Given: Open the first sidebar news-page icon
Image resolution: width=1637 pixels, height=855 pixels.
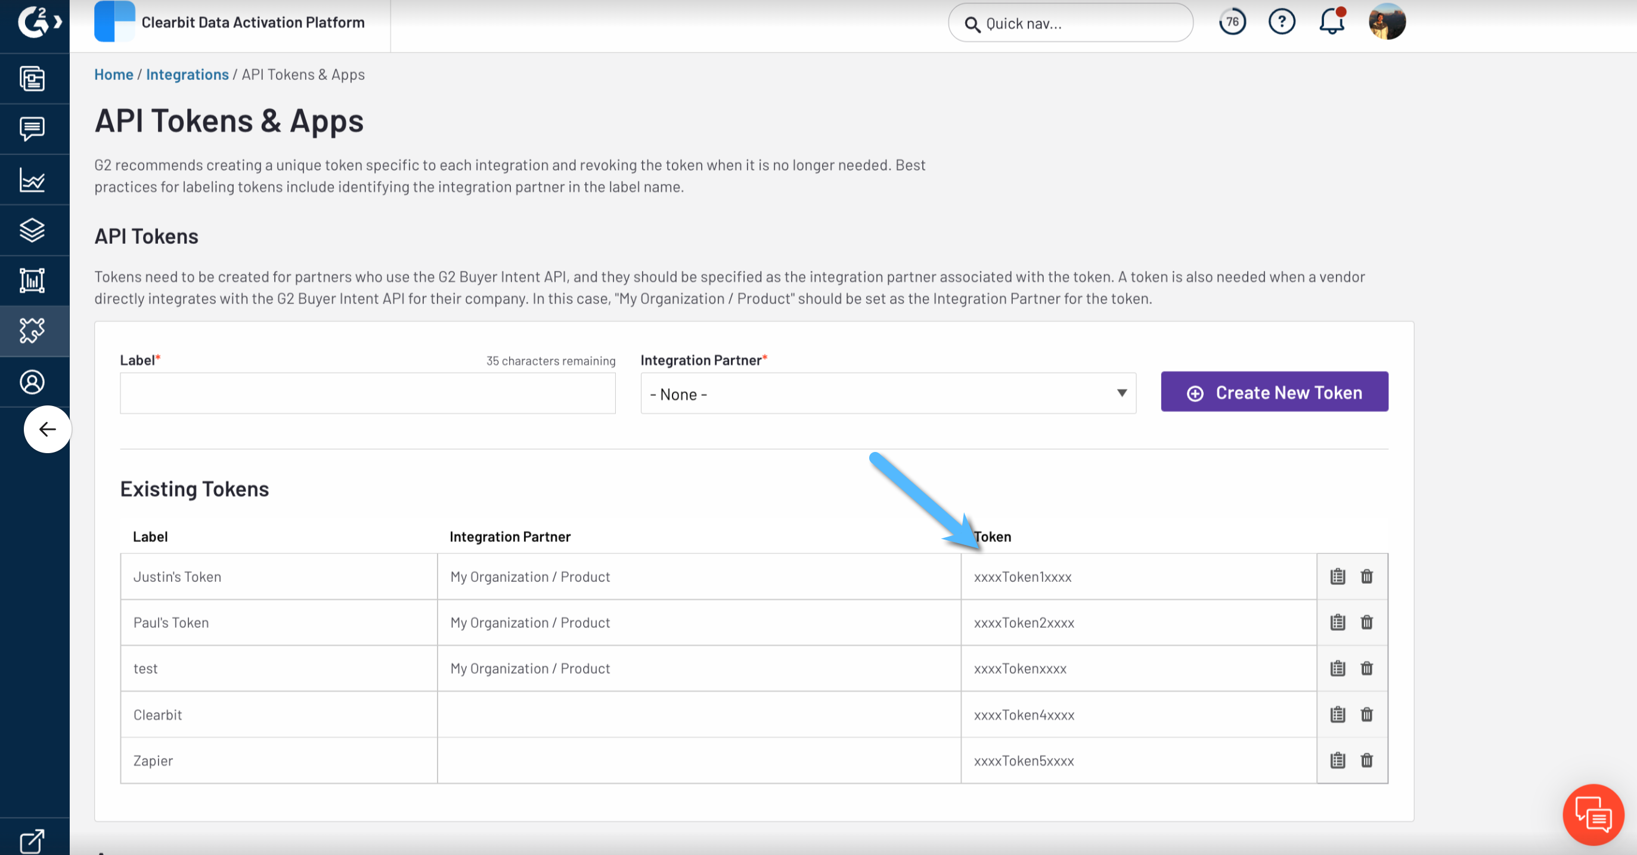Looking at the screenshot, I should pos(32,79).
